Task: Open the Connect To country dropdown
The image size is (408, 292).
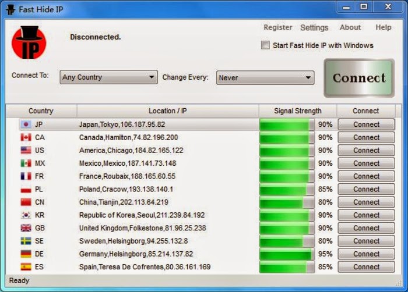Action: tap(108, 77)
